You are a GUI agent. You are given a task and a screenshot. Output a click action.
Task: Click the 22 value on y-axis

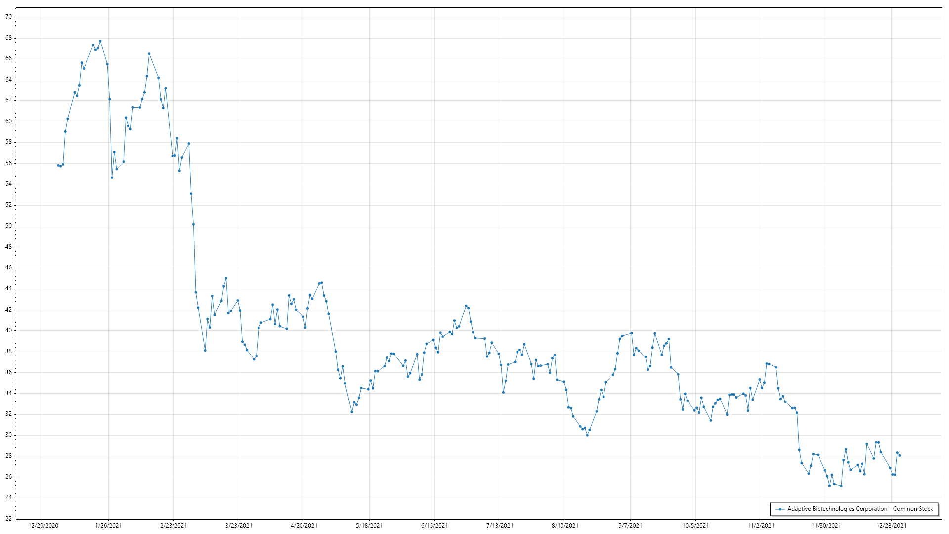pyautogui.click(x=8, y=519)
